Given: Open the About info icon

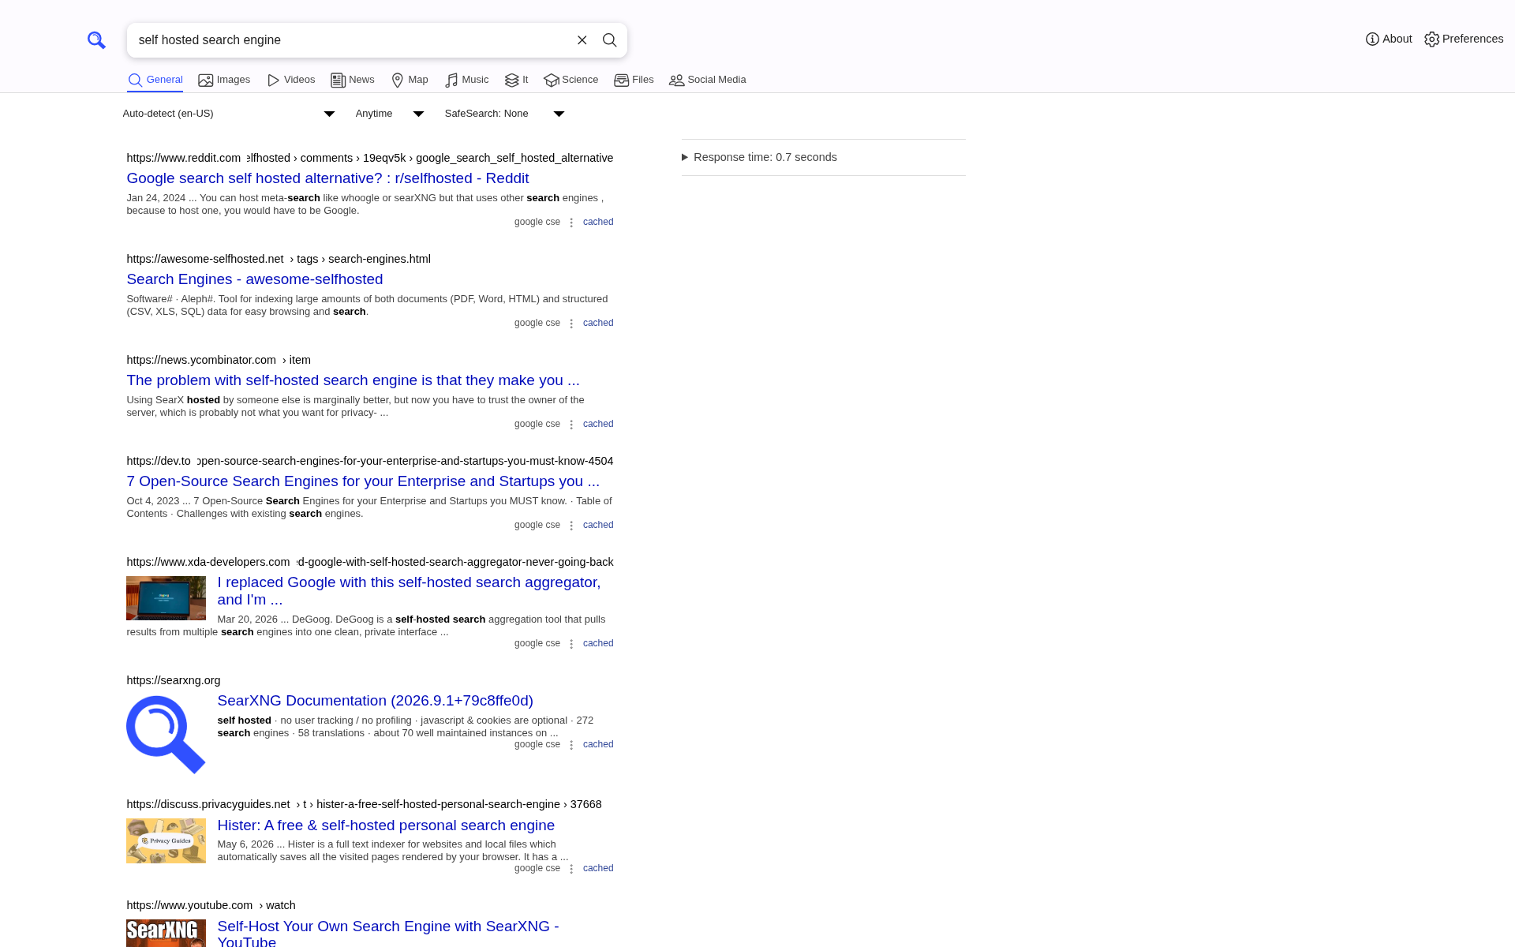Looking at the screenshot, I should [1372, 39].
